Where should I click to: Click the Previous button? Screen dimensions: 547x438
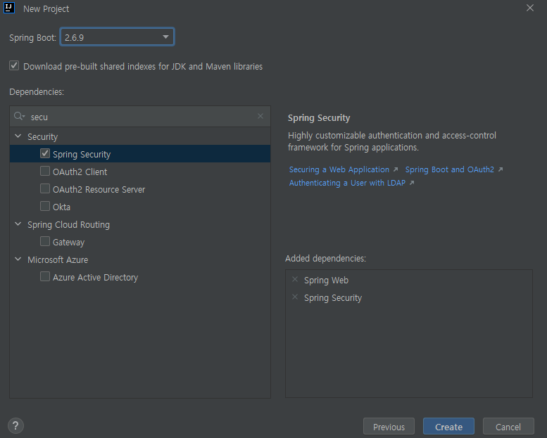pos(389,427)
